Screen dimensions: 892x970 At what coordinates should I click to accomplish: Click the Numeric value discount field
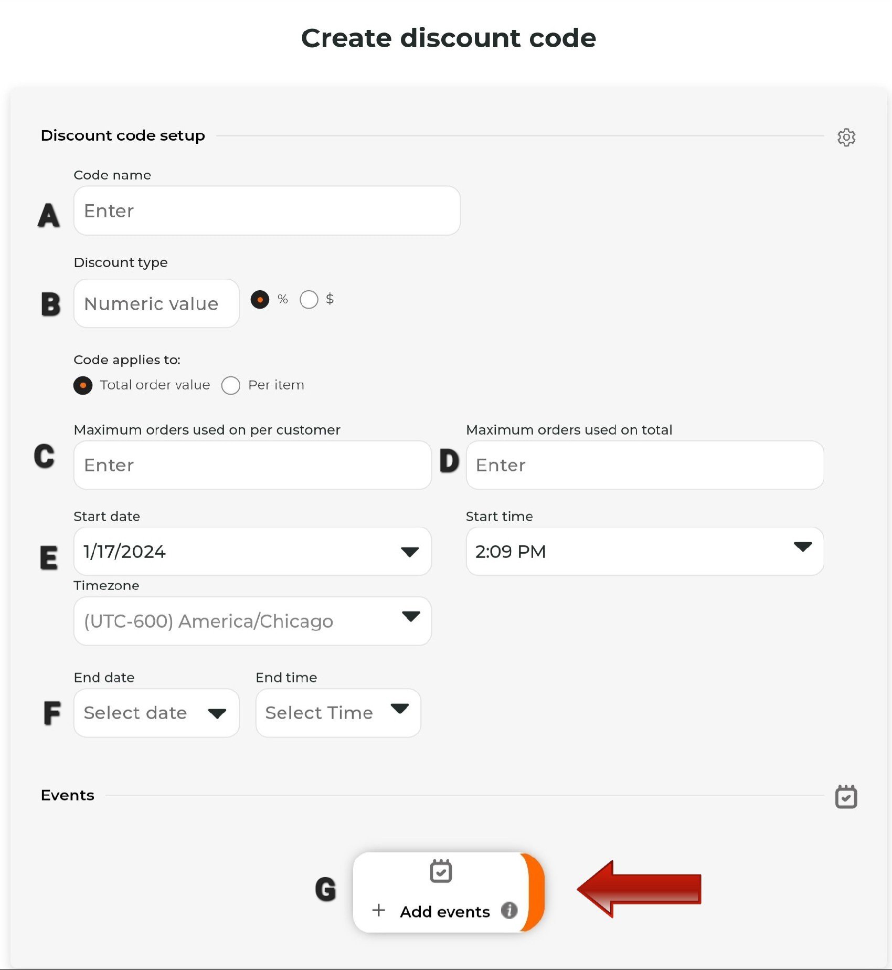(155, 303)
